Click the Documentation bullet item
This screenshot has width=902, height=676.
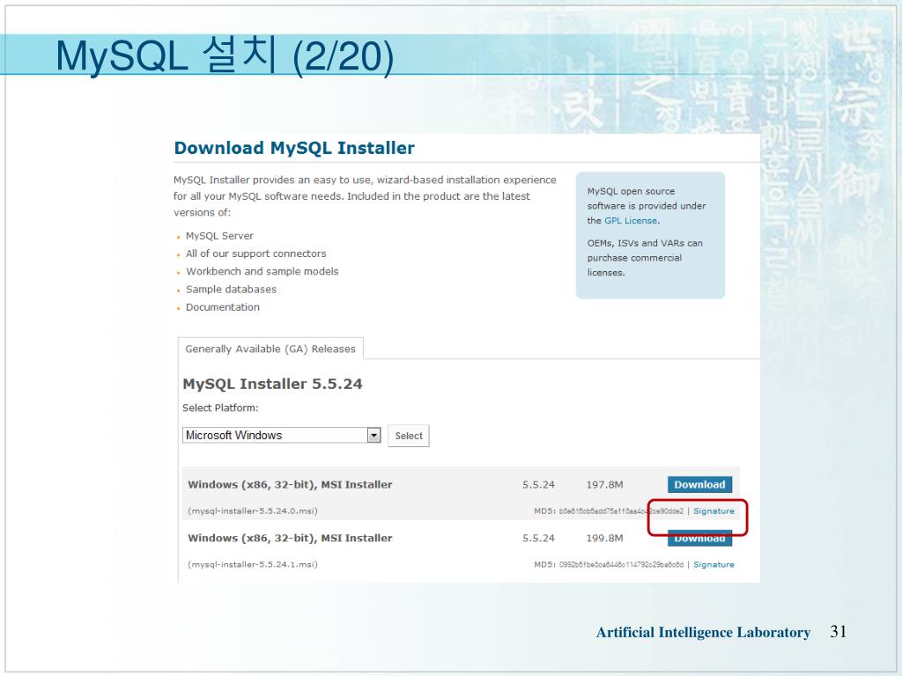pyautogui.click(x=222, y=307)
